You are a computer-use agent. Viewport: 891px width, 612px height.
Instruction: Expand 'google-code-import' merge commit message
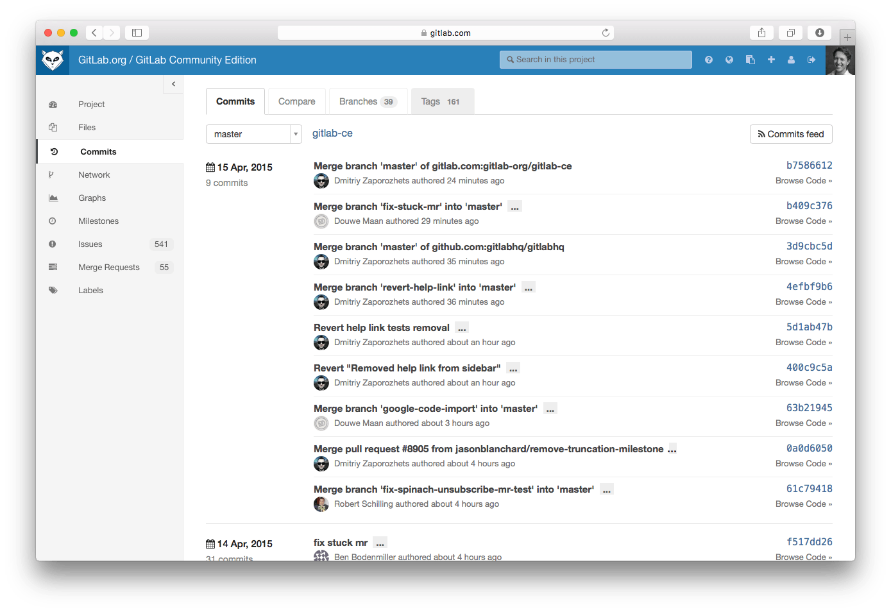click(x=550, y=409)
